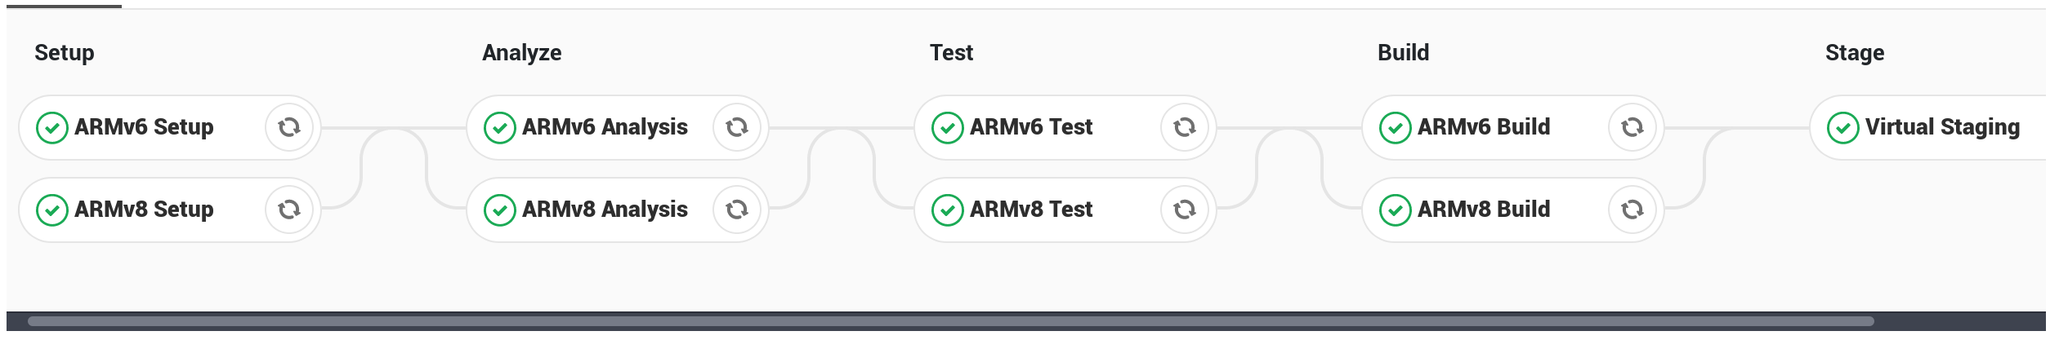Screen dimensions: 2059x362
Task: Open the ARMv8 Build job
Action: point(1484,210)
